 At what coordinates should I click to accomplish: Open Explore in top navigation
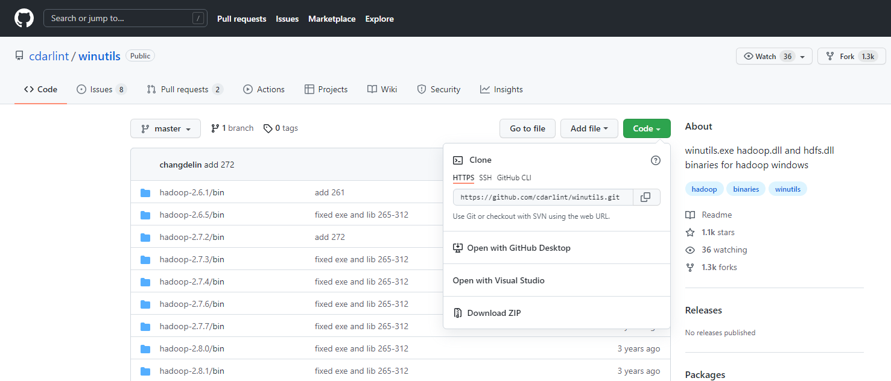[x=379, y=19]
